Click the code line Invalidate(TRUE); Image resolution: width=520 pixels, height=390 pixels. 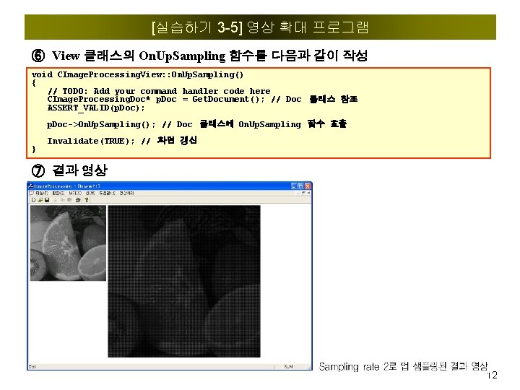click(122, 141)
